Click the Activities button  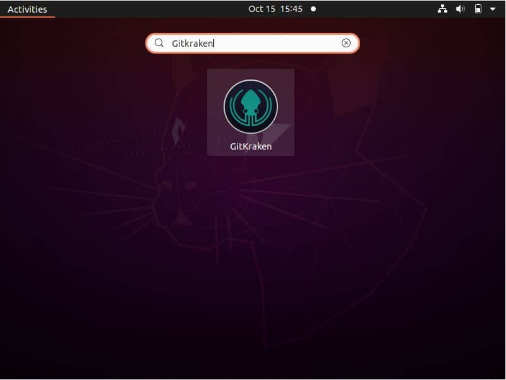tap(27, 9)
